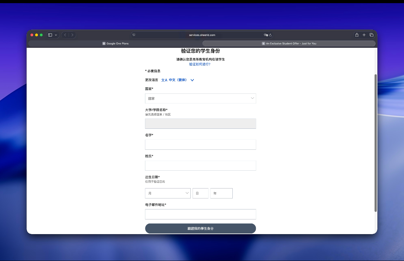Switch to the Google One Plans tab
Screen dimensions: 404x261
click(116, 43)
